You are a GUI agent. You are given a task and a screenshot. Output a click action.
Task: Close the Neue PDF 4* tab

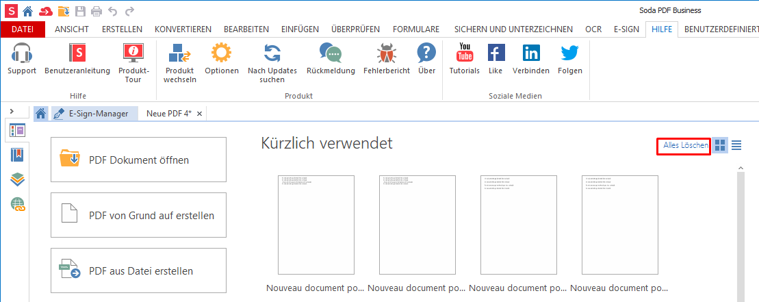click(x=199, y=114)
